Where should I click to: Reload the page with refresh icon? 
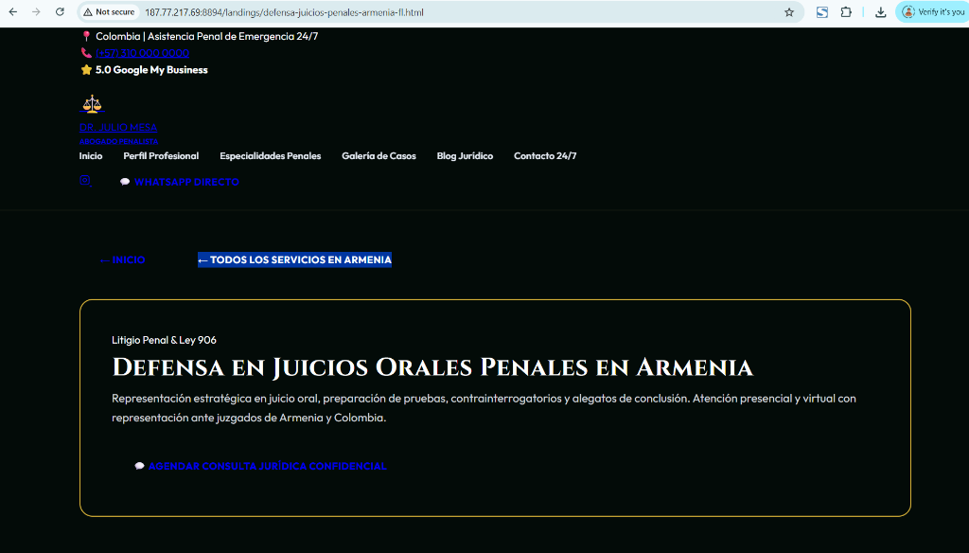pos(60,11)
